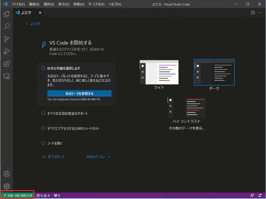Choose the ダーク theme thumbnail
The image size is (266, 199).
coord(214,72)
